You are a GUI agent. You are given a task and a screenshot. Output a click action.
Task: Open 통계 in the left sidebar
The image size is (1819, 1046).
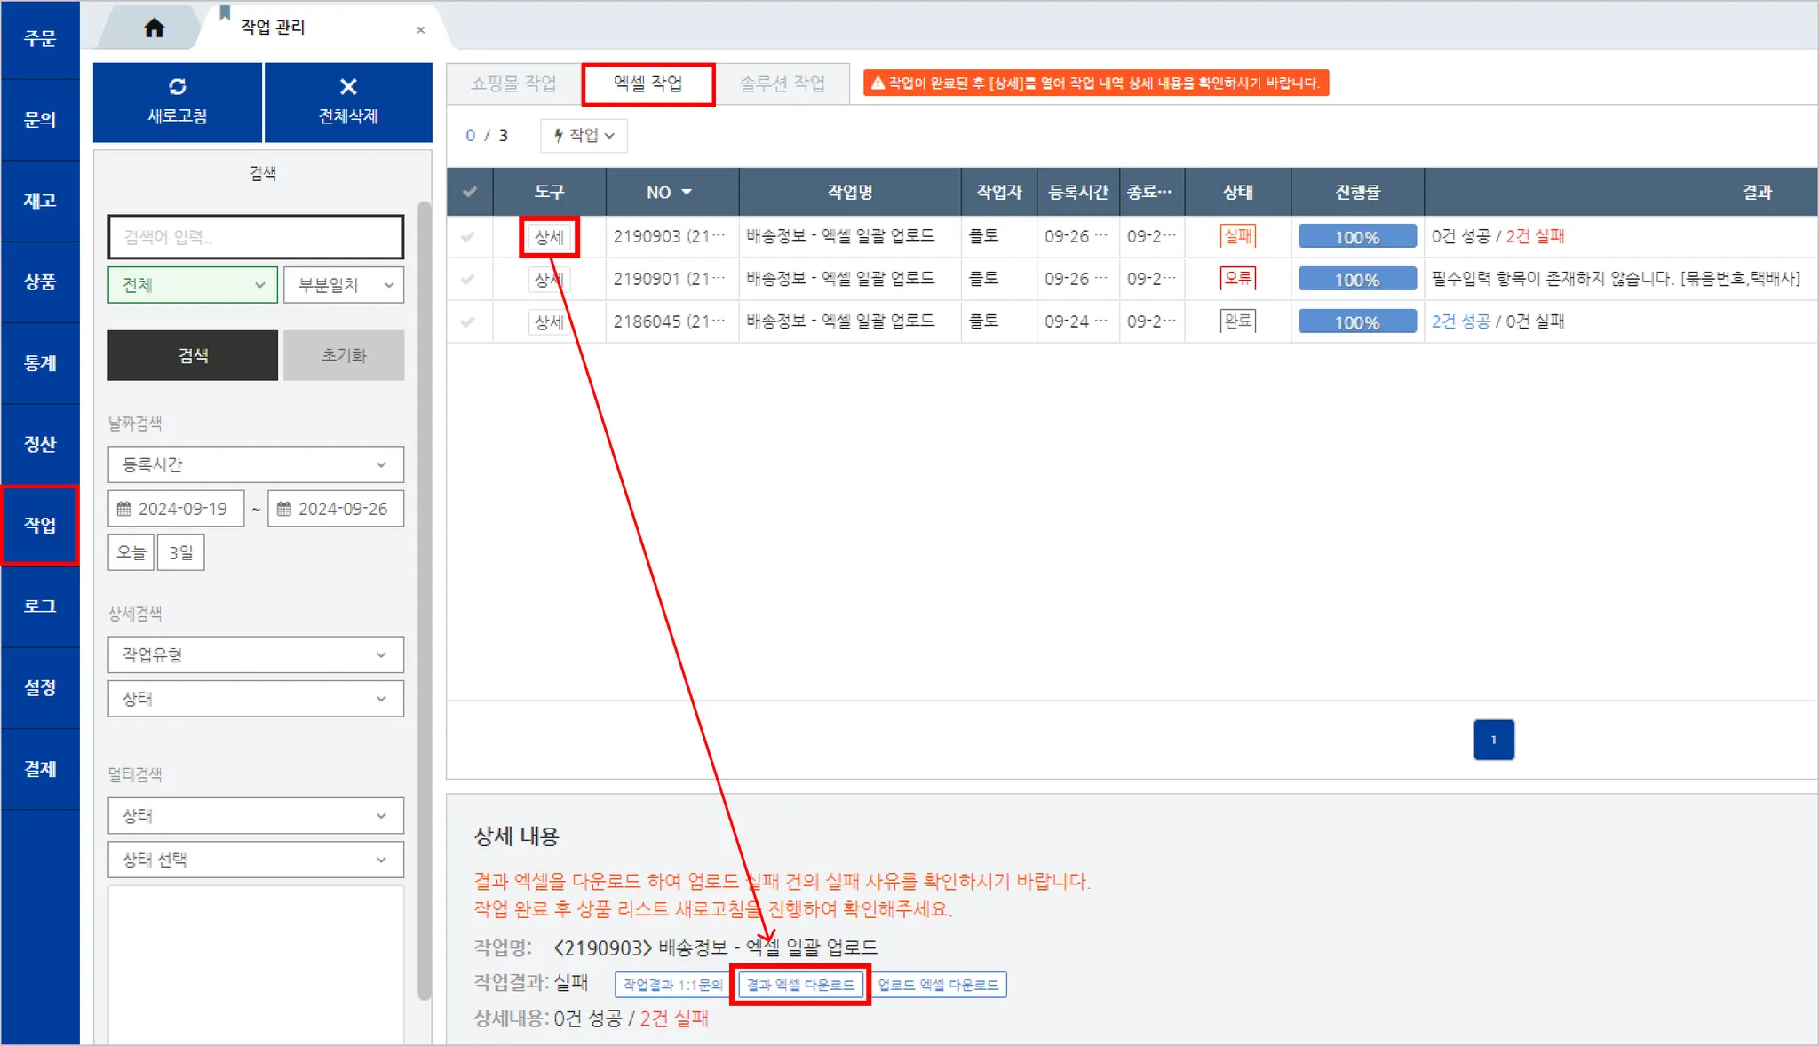40,363
